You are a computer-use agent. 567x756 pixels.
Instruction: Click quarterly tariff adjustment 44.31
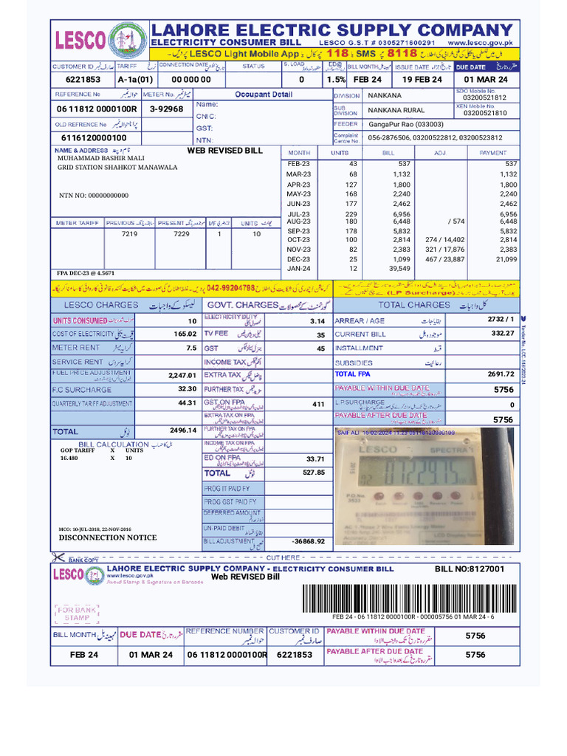click(187, 402)
